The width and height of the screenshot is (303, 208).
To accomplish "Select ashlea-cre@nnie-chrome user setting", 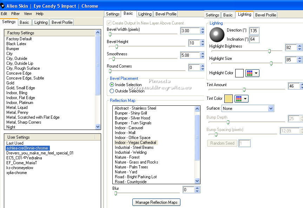I will tap(28, 148).
